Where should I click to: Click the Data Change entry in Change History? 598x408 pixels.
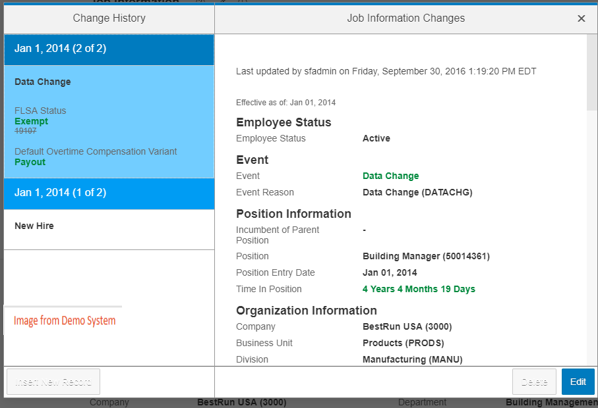[x=43, y=82]
